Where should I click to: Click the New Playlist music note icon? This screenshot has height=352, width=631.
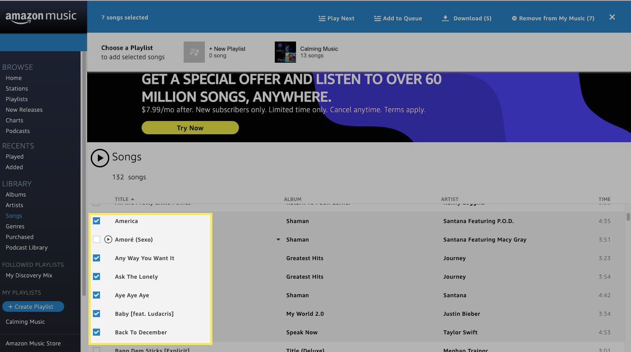coord(194,52)
